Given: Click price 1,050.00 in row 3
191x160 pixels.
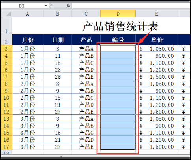Looking at the screenshot, I should tap(157, 49).
